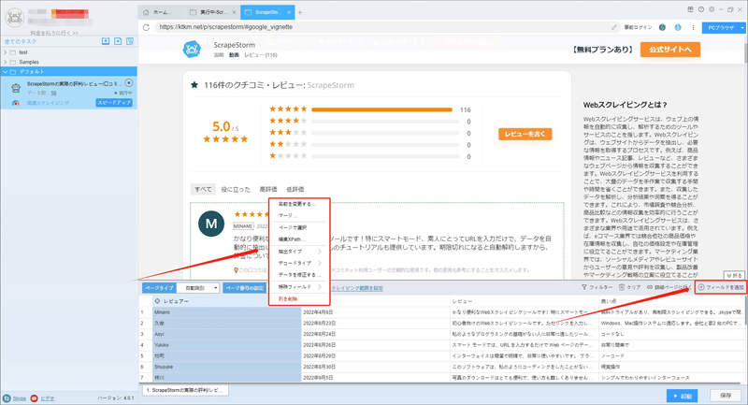Image resolution: width=748 pixels, height=405 pixels.
Task: Click the 保存 save button
Action: (726, 396)
